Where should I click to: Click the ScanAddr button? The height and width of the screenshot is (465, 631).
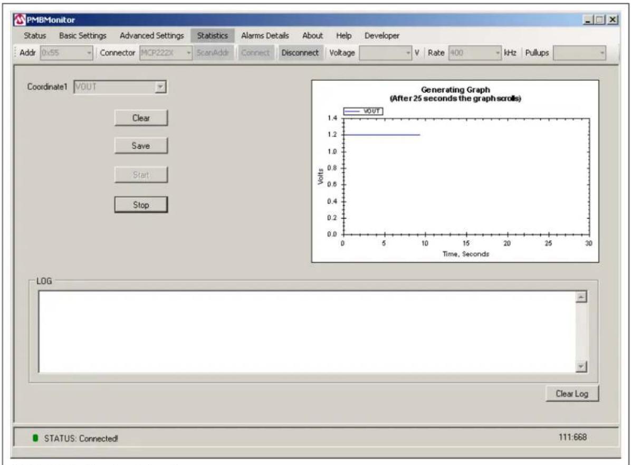pos(213,53)
